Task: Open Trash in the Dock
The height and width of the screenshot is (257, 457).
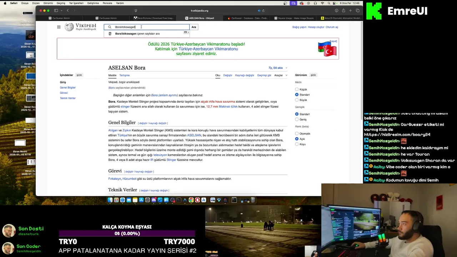Action: pos(253,200)
